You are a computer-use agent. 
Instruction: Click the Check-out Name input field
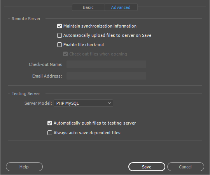tap(106, 64)
